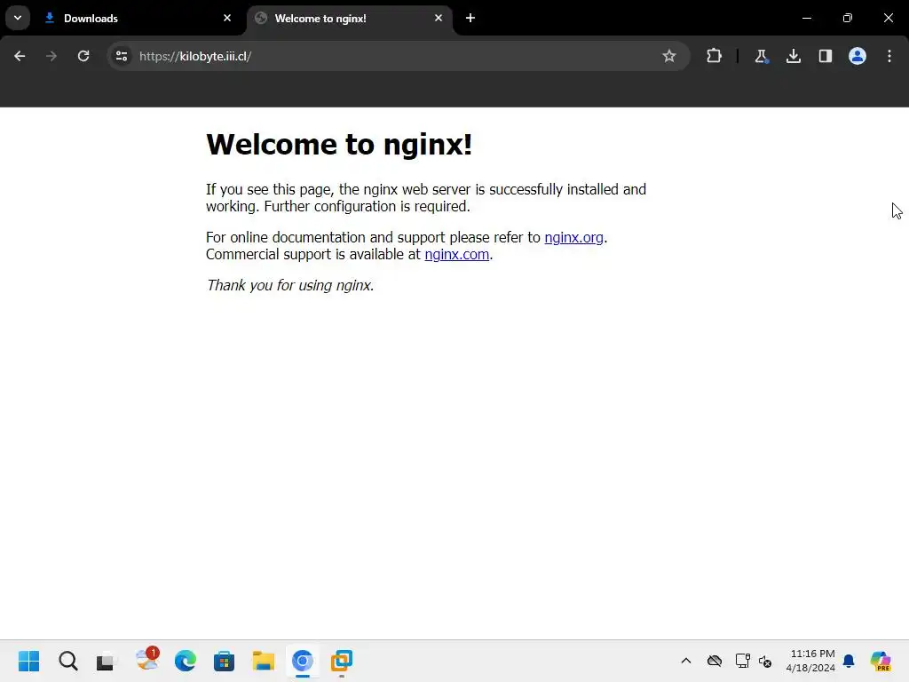This screenshot has height=682, width=909.
Task: Follow the nginx.org link
Action: (574, 238)
